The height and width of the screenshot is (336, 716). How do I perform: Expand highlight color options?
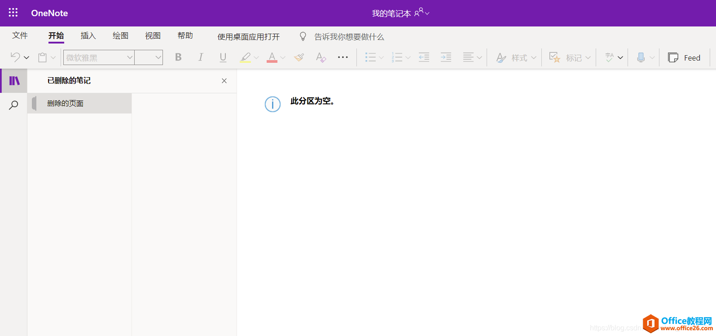click(x=256, y=57)
